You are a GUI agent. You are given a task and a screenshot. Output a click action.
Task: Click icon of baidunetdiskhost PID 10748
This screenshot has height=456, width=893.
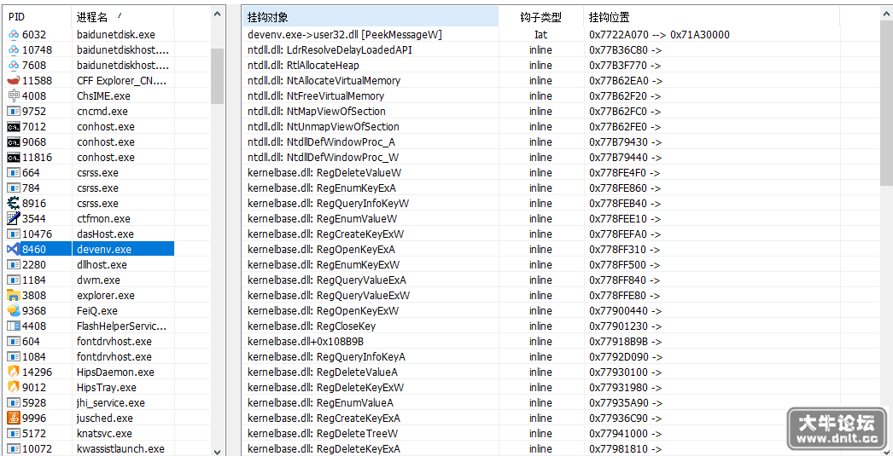[15, 50]
